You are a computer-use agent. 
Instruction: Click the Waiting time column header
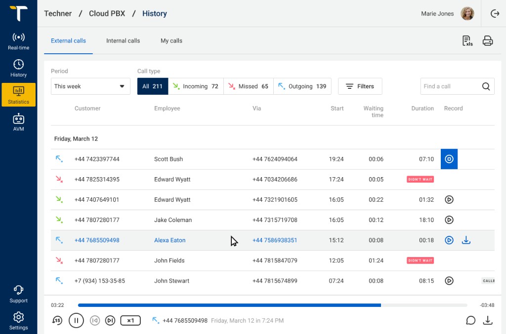point(374,112)
